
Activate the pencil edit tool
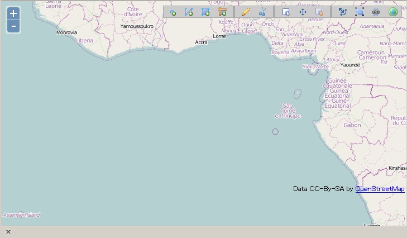pos(246,12)
